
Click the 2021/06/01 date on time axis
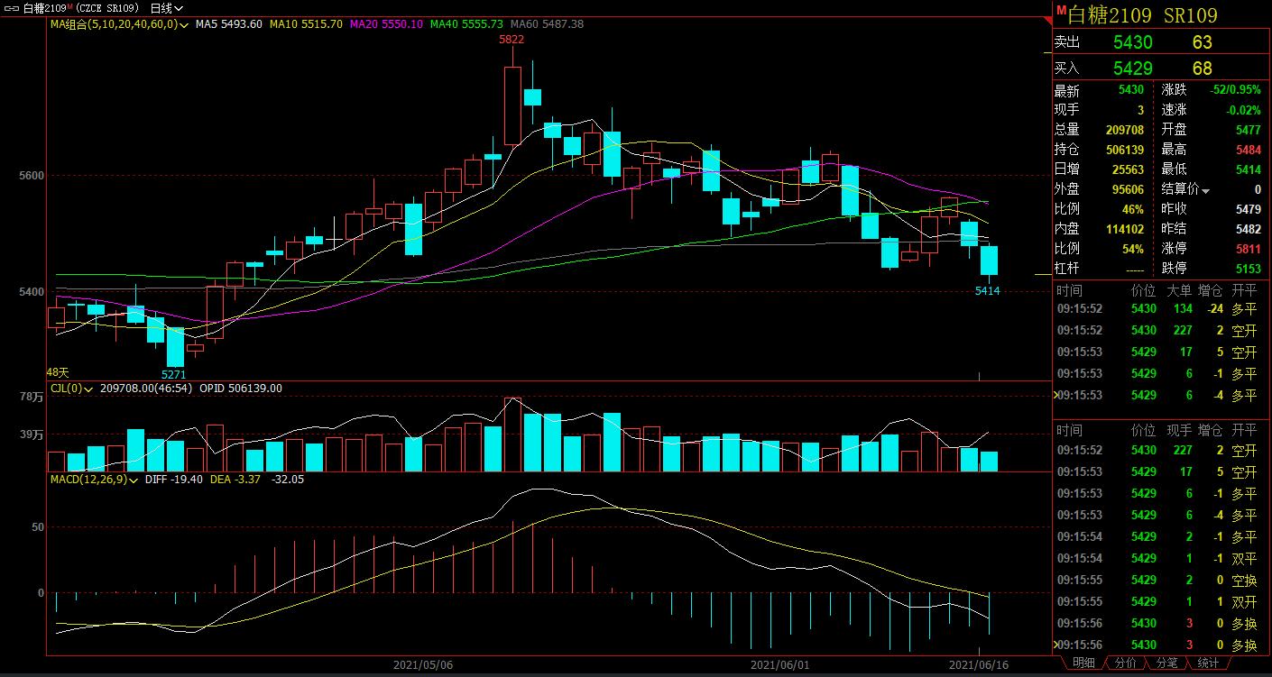point(781,664)
